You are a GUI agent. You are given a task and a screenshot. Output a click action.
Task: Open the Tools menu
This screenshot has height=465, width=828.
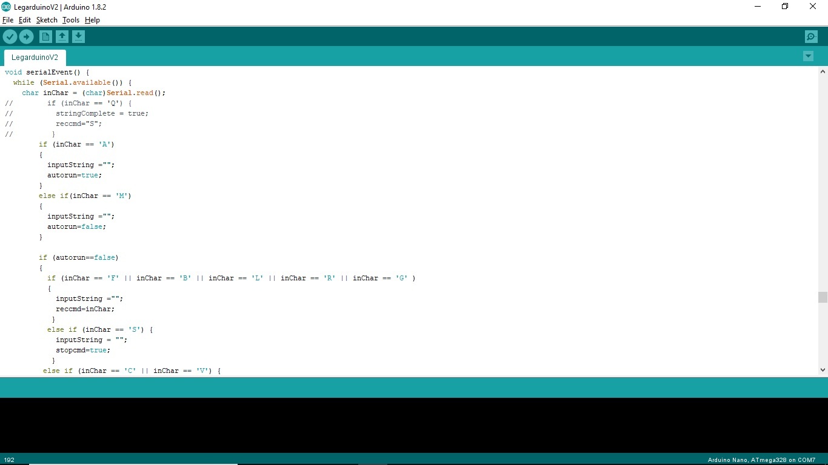point(70,20)
